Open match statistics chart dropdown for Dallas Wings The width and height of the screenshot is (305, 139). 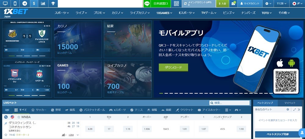click(64, 135)
